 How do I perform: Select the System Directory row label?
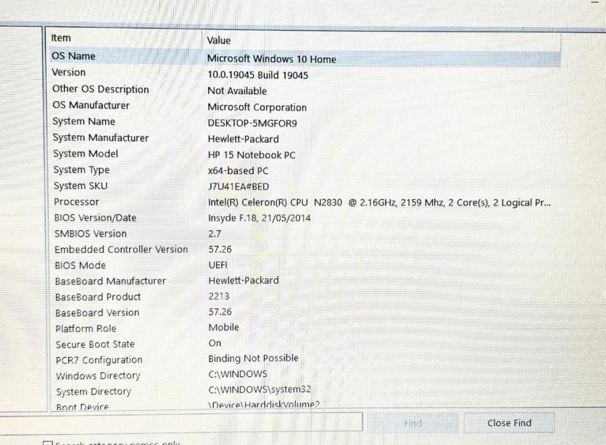[94, 392]
